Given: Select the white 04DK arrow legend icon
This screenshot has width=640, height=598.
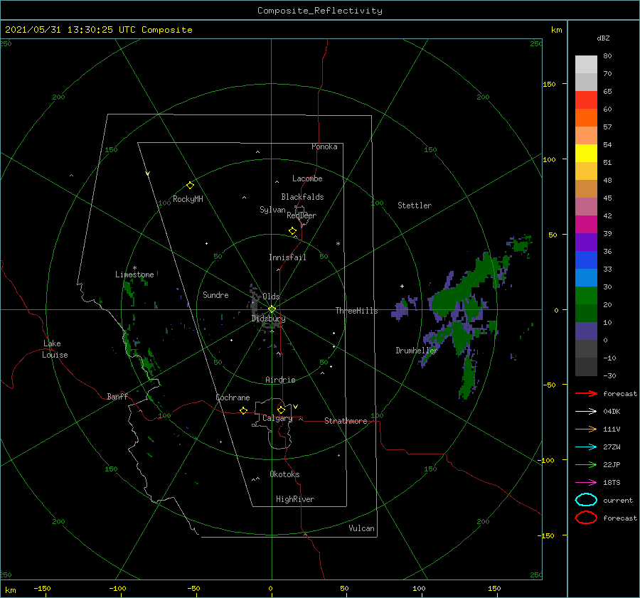Looking at the screenshot, I should coord(586,412).
